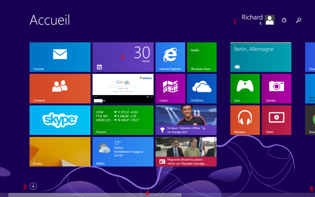Click the horizontal scrollbar right arrow
The height and width of the screenshot is (197, 315).
(305, 195)
